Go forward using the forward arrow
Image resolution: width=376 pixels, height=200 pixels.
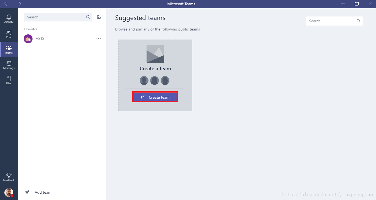[x=20, y=4]
